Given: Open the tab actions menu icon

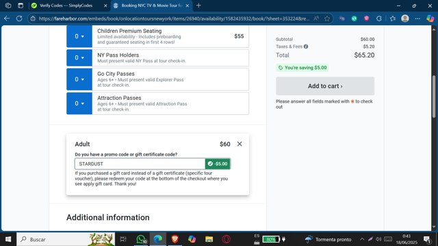Looking at the screenshot, I should pos(21,5).
